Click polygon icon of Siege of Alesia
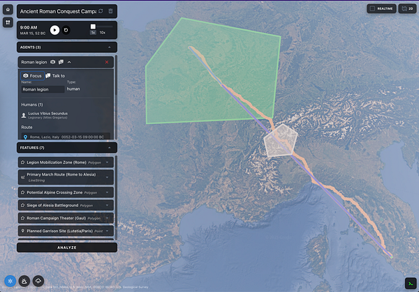419x292 pixels. tap(23, 205)
